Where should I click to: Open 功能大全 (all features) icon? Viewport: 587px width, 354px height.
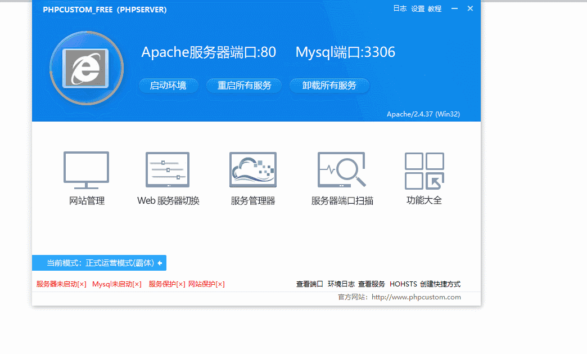tap(424, 177)
